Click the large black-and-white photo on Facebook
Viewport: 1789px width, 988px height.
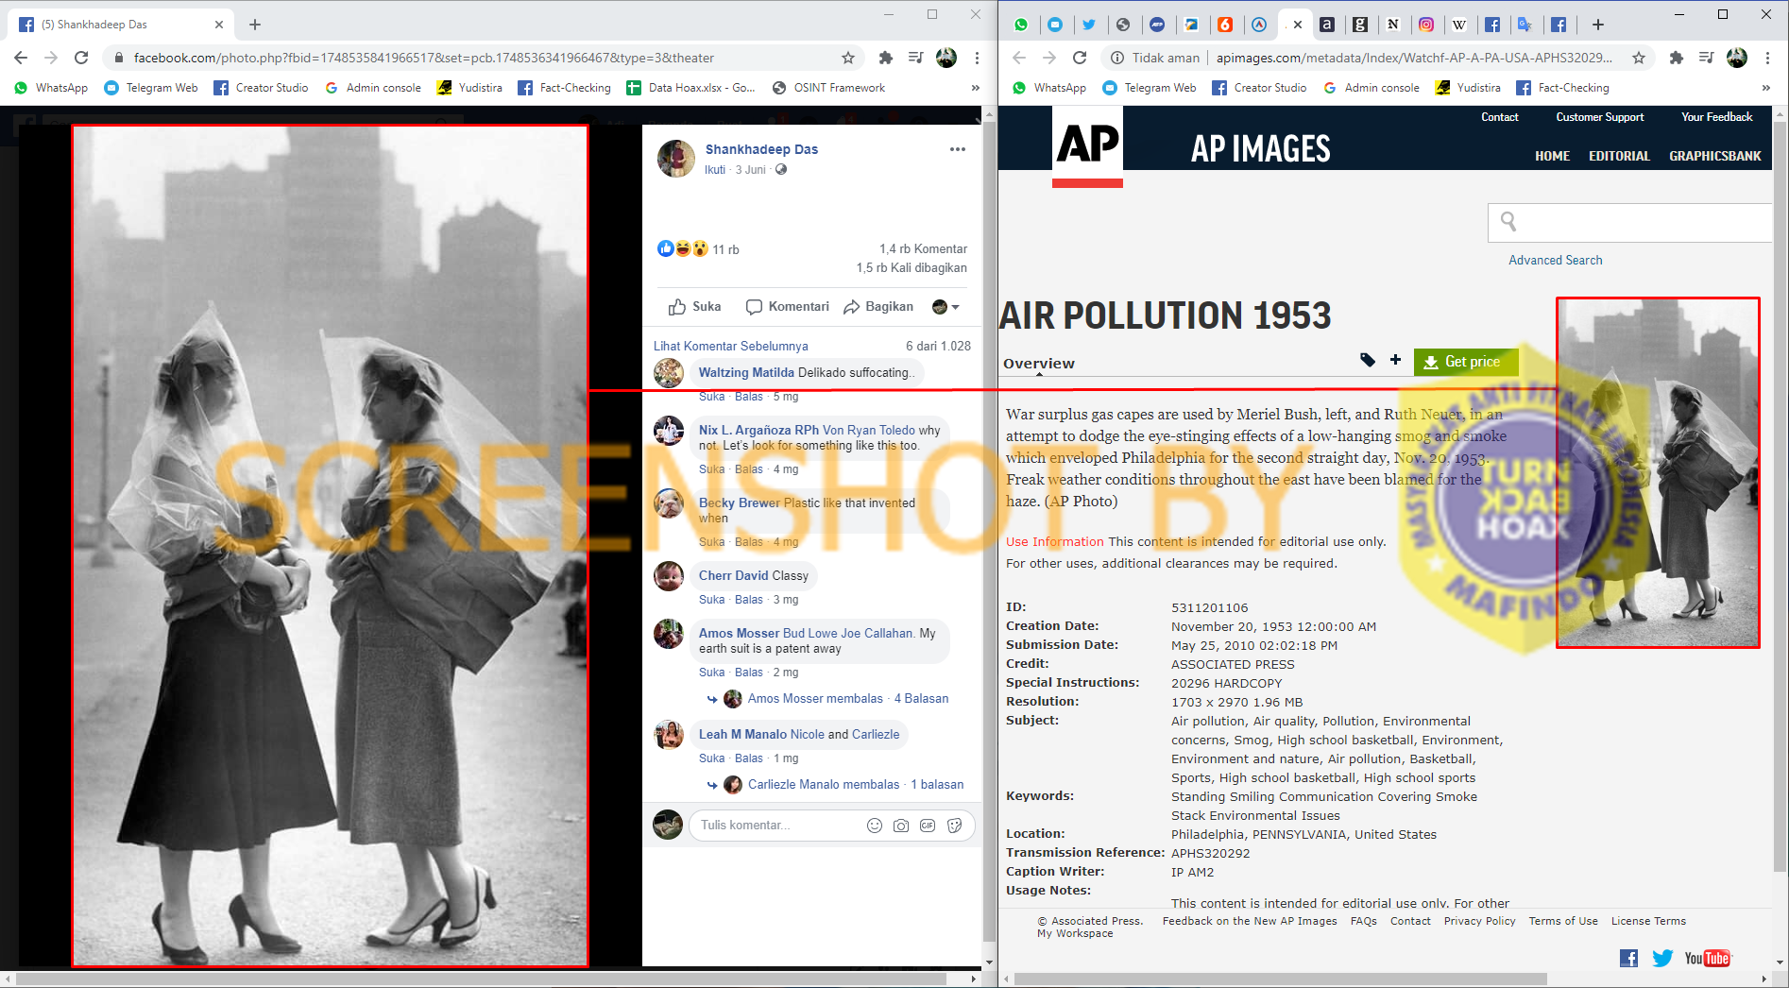tap(330, 546)
